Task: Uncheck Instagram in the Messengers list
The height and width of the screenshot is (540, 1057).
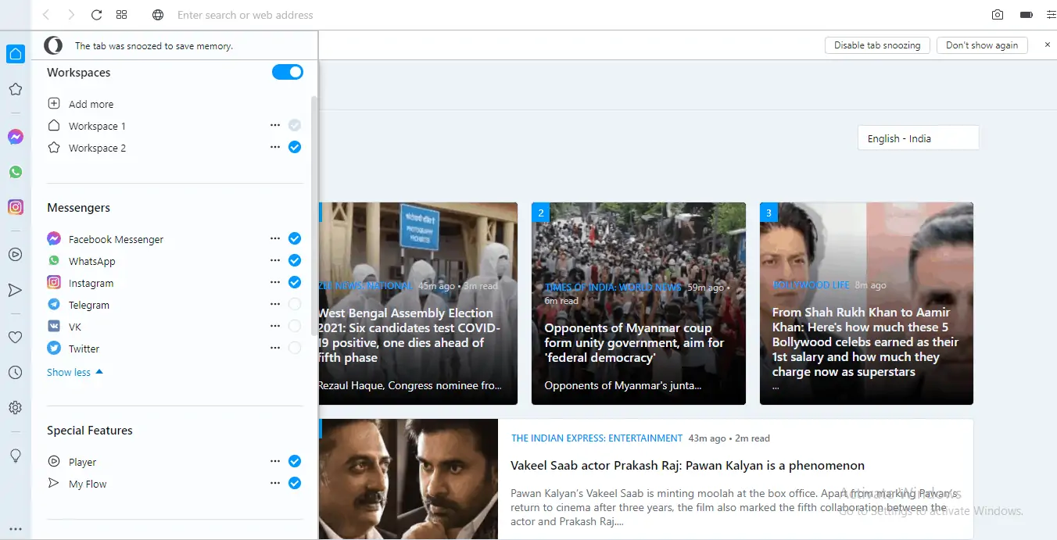Action: coord(295,282)
